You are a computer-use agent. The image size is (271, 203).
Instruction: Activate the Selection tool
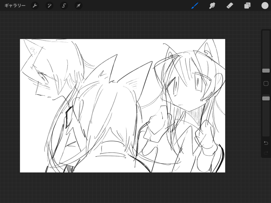pos(64,5)
